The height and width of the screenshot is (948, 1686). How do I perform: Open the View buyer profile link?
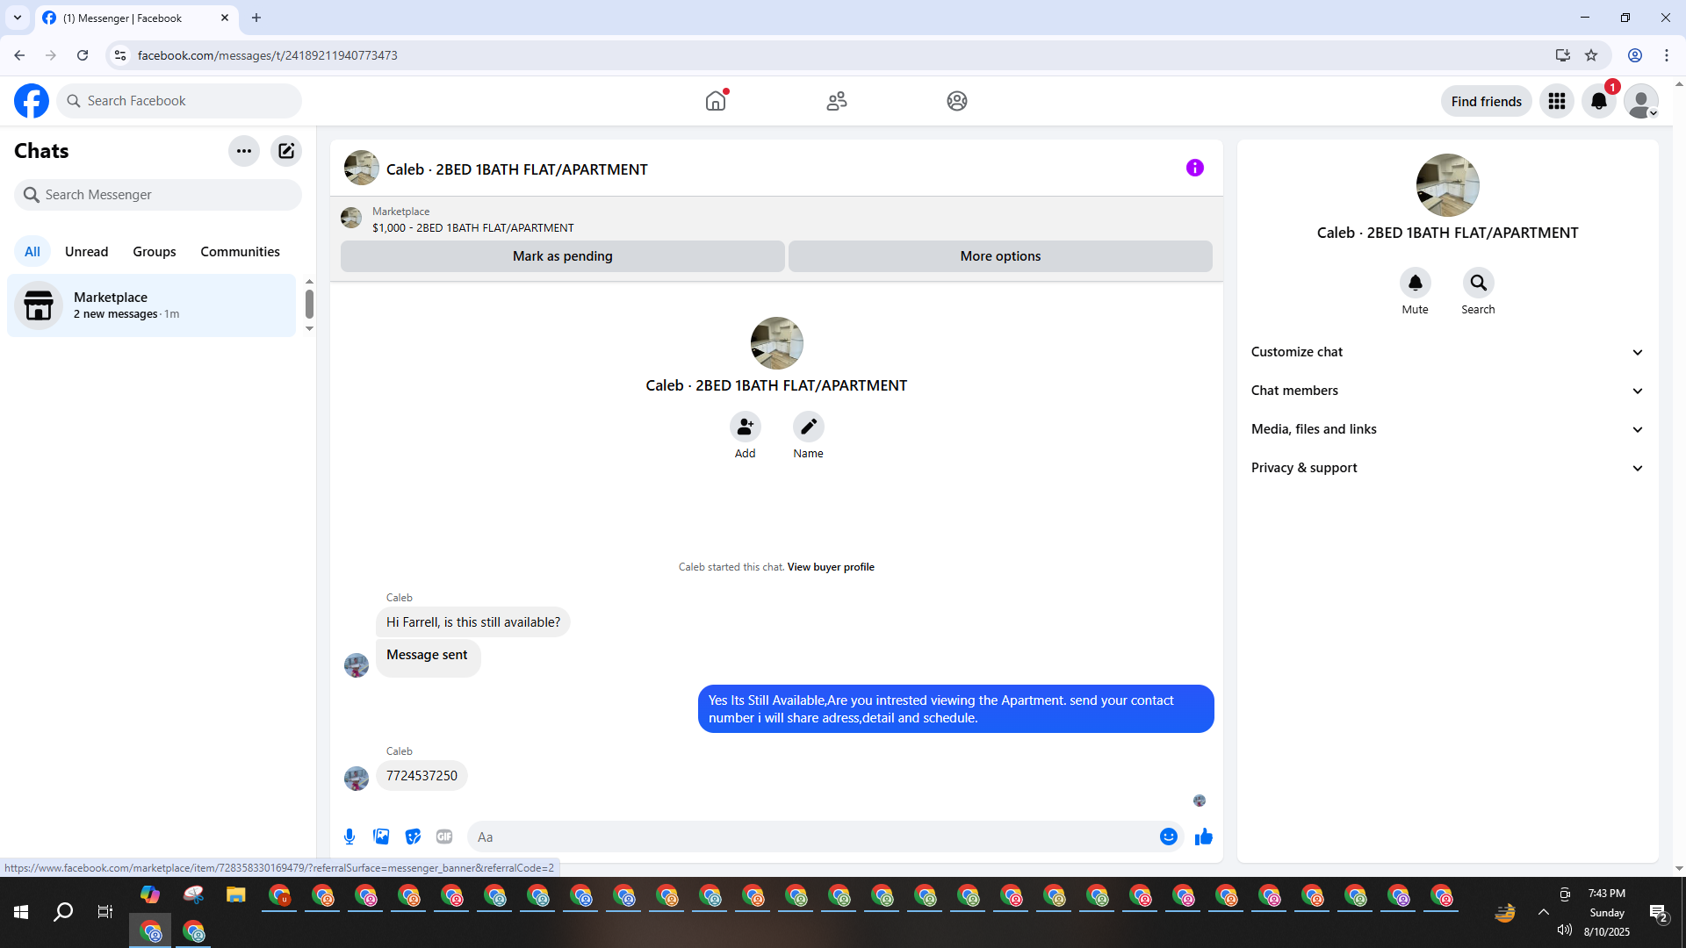click(831, 567)
